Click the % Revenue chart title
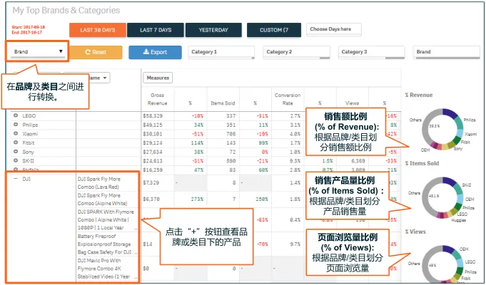Viewport: 486px width, 285px height. tap(419, 95)
